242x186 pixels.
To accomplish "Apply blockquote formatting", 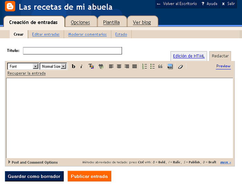I will [160, 66].
